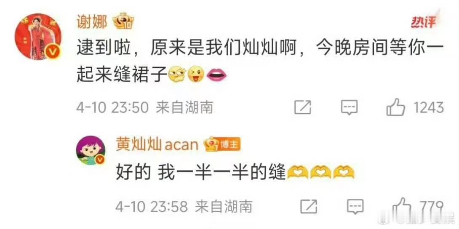Click the reply text 好的 我一半一半的缝
This screenshot has width=459, height=229.
point(200,173)
